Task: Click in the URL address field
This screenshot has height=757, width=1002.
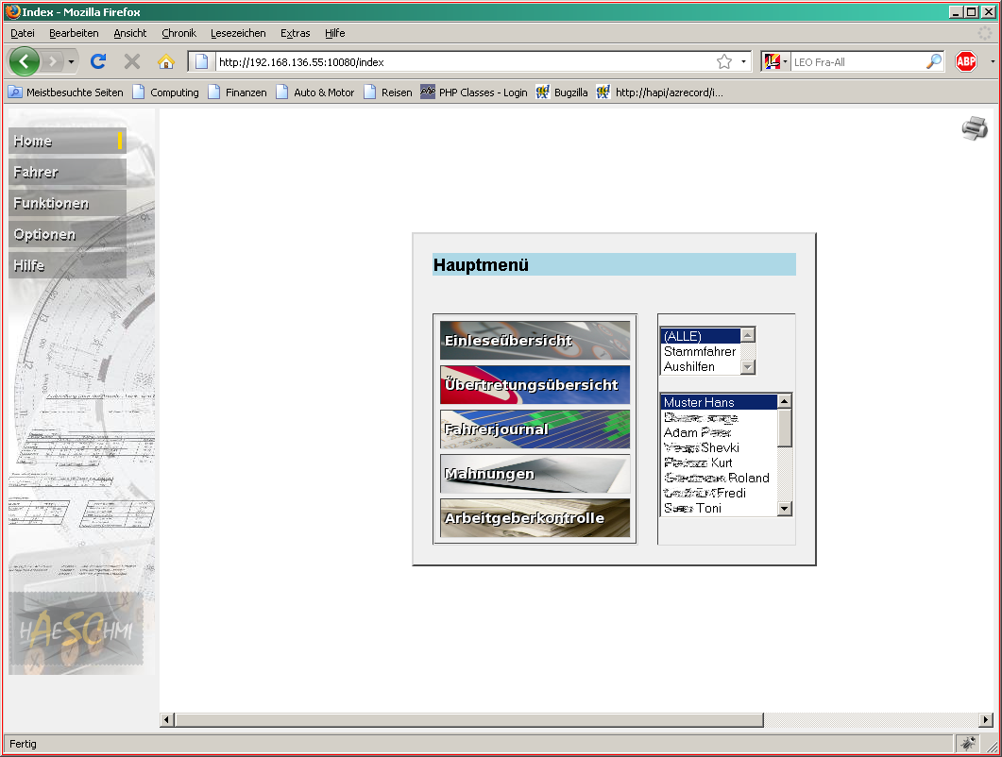Action: (453, 62)
